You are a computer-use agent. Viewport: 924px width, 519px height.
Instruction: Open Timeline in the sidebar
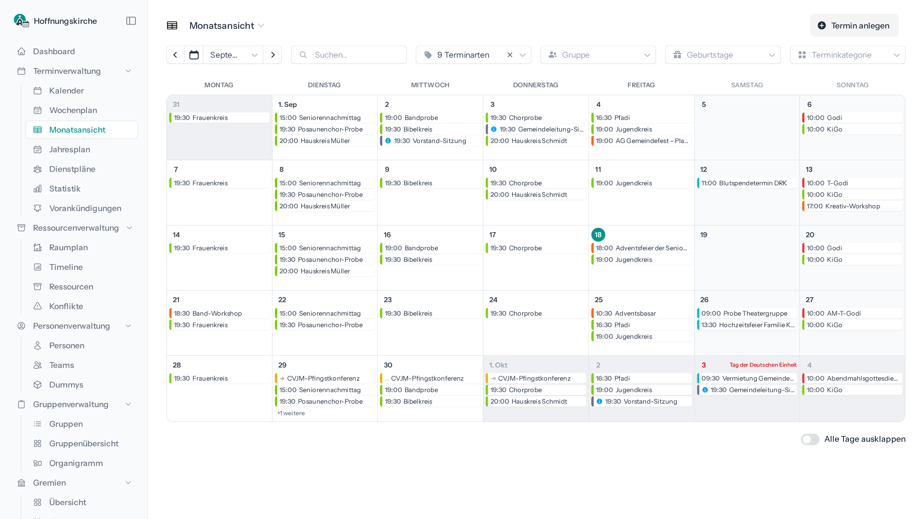(x=82, y=267)
